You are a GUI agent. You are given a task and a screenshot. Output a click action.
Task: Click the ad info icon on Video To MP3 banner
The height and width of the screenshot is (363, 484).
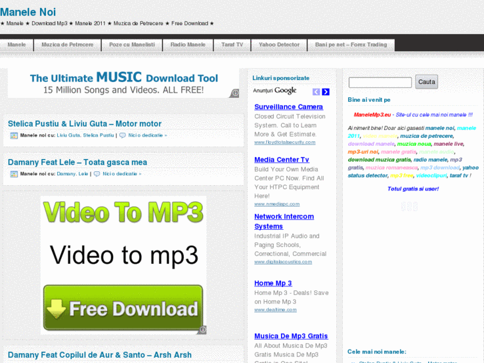tap(202, 330)
